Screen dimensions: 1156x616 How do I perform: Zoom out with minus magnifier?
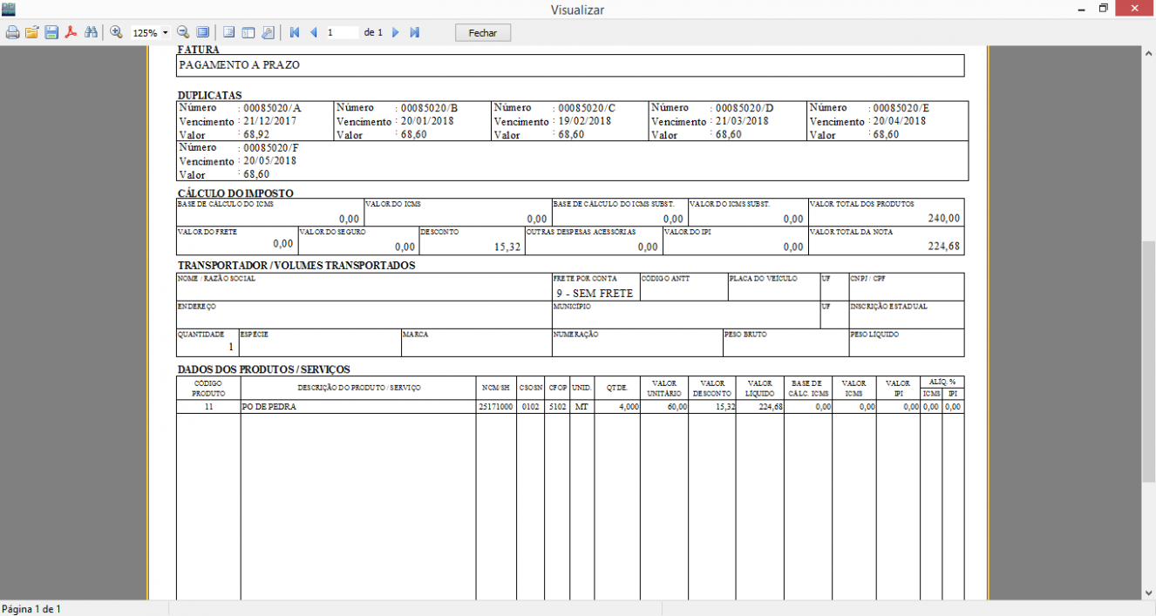pos(183,32)
